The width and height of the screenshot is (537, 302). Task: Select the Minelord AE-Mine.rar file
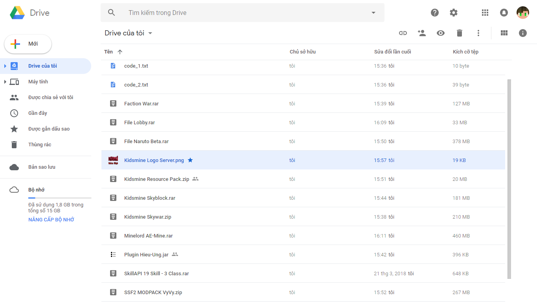(303, 236)
